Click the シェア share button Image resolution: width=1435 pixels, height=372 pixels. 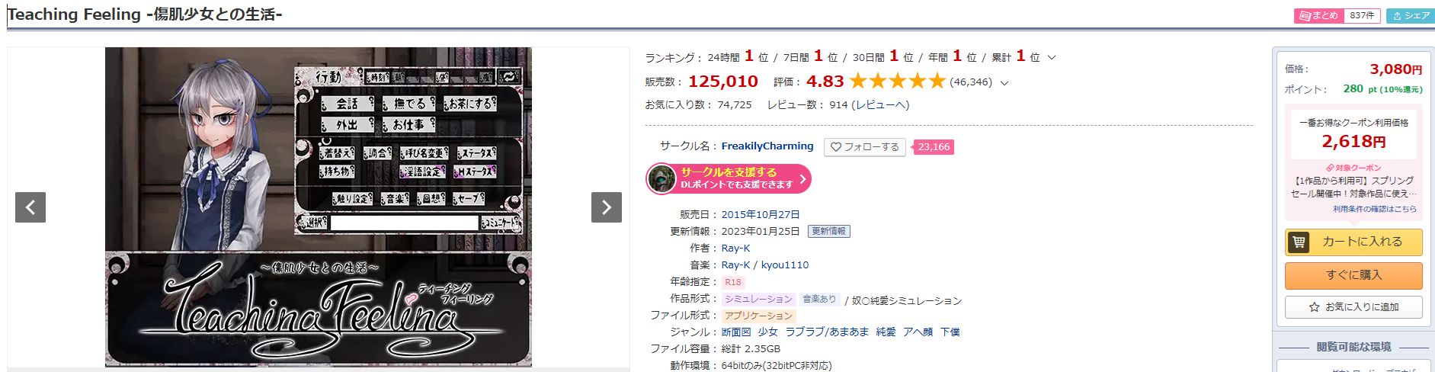[x=1410, y=15]
